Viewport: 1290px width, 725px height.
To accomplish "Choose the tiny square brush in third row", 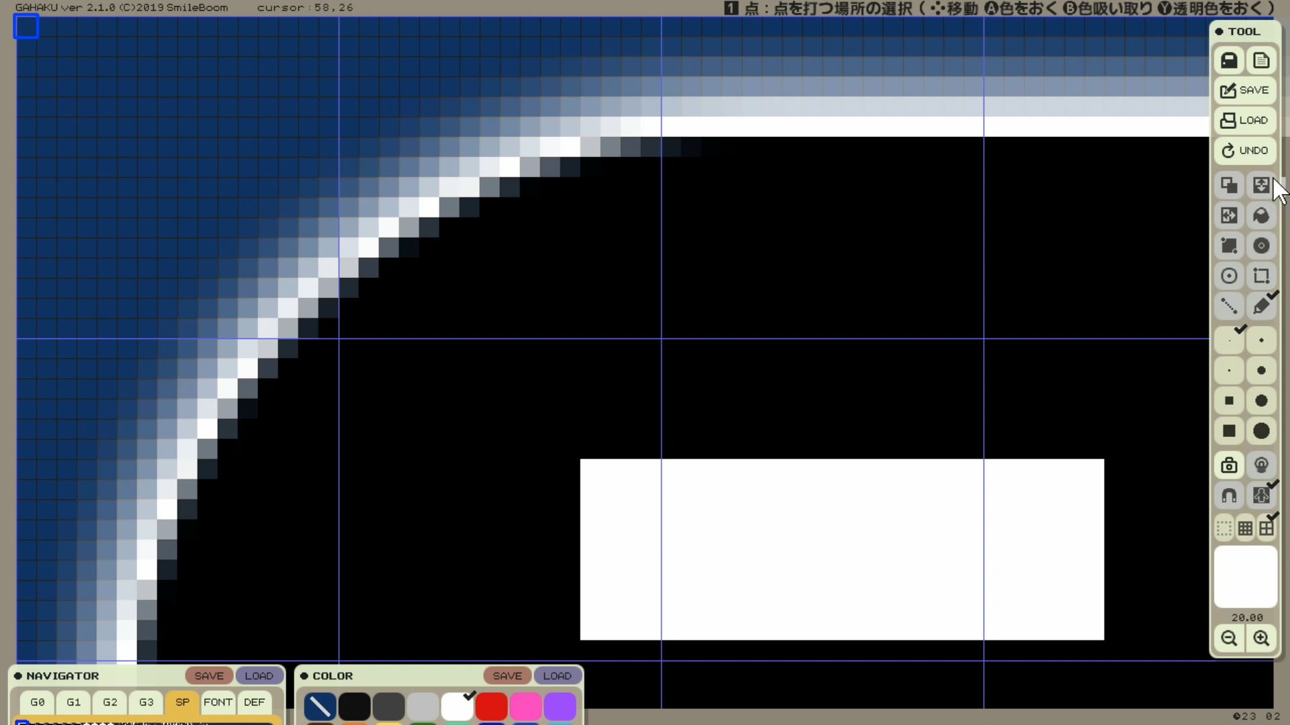I will 1229,371.
